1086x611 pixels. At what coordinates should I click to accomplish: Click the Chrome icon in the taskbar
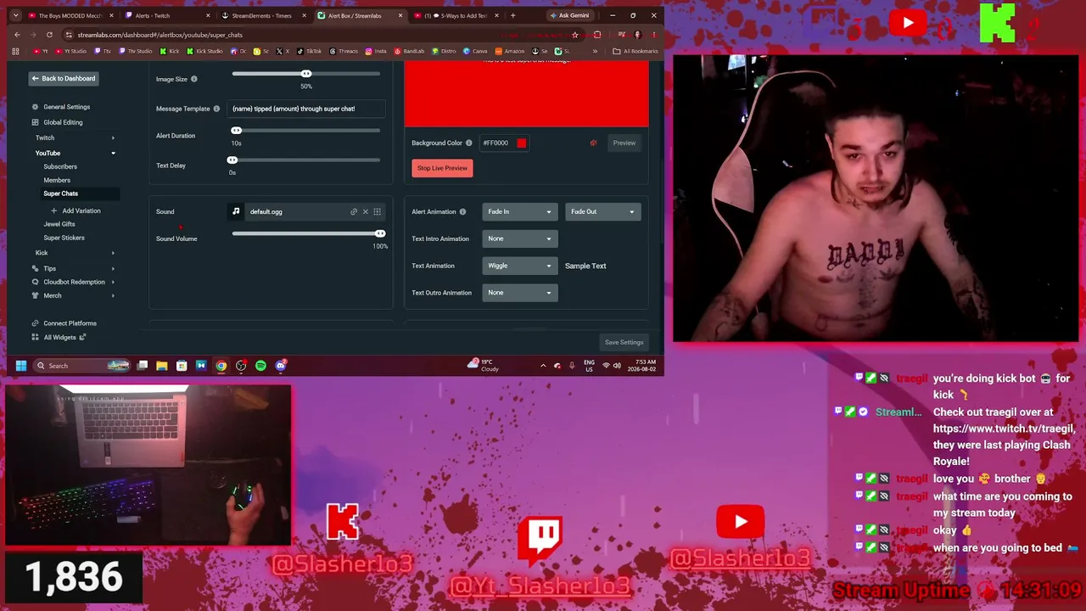[x=221, y=366]
